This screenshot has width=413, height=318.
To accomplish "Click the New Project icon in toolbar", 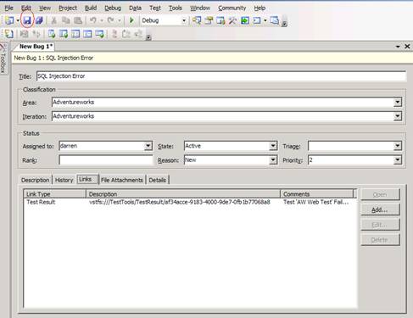I will coord(9,20).
